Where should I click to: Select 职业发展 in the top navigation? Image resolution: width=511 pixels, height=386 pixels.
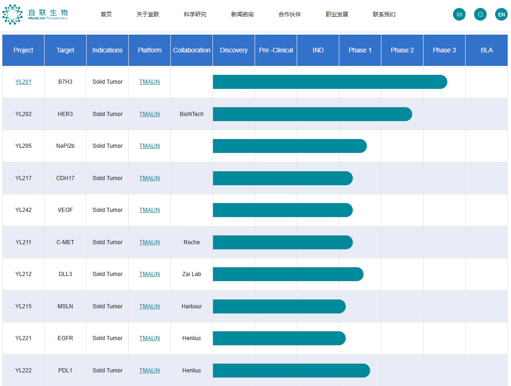click(337, 15)
